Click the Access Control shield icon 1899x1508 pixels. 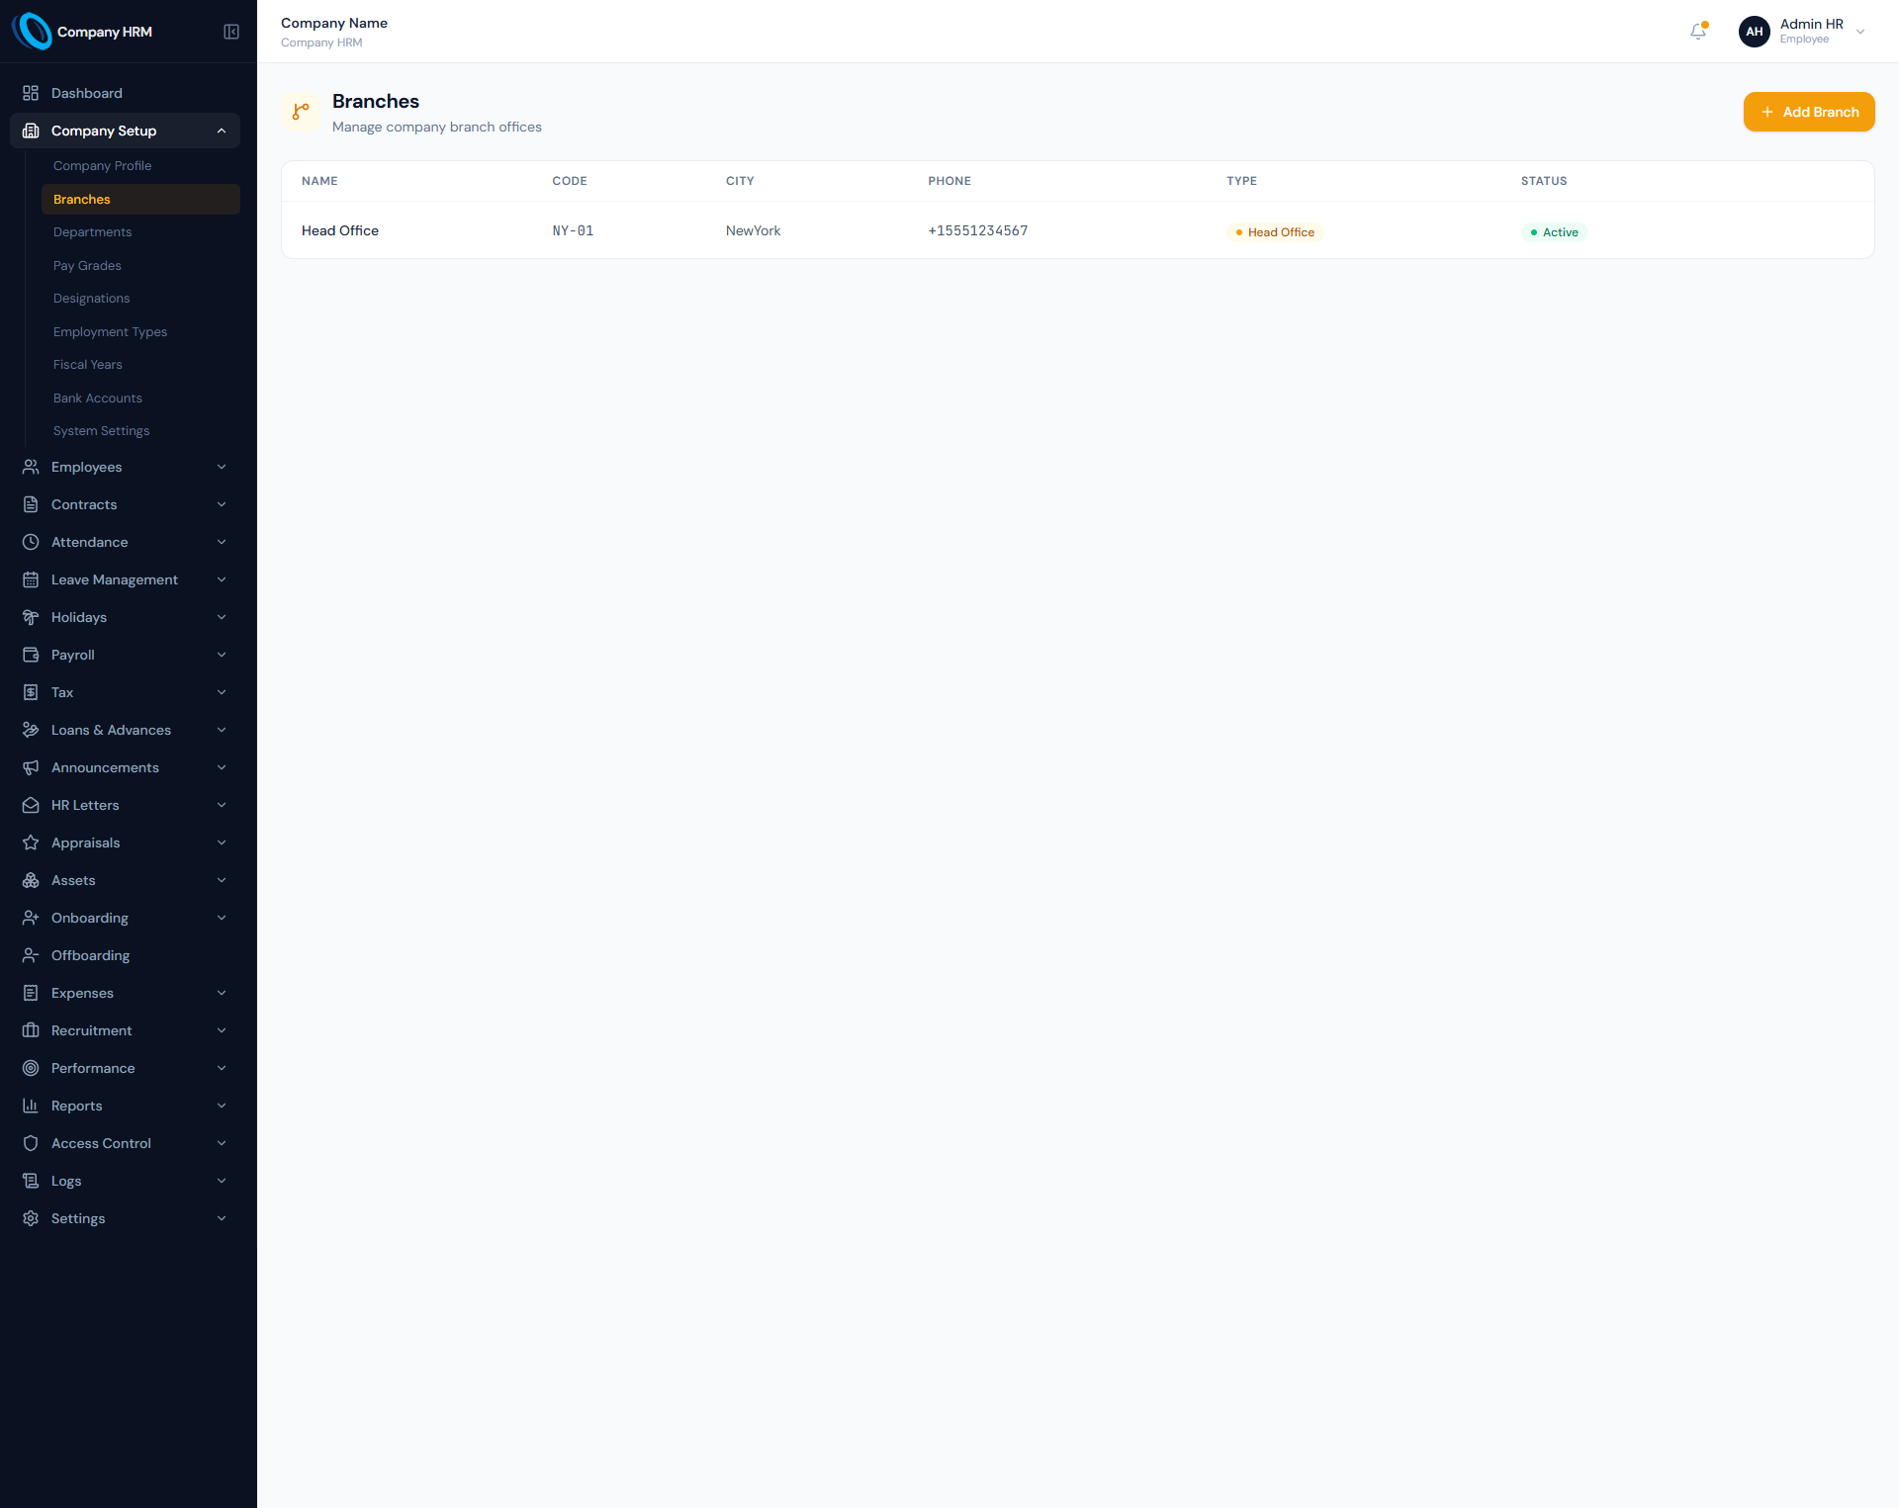[31, 1143]
